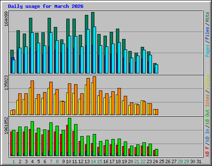This screenshot has width=212, height=166.
Task: Click the kB In legend label
Action: pos(207,131)
